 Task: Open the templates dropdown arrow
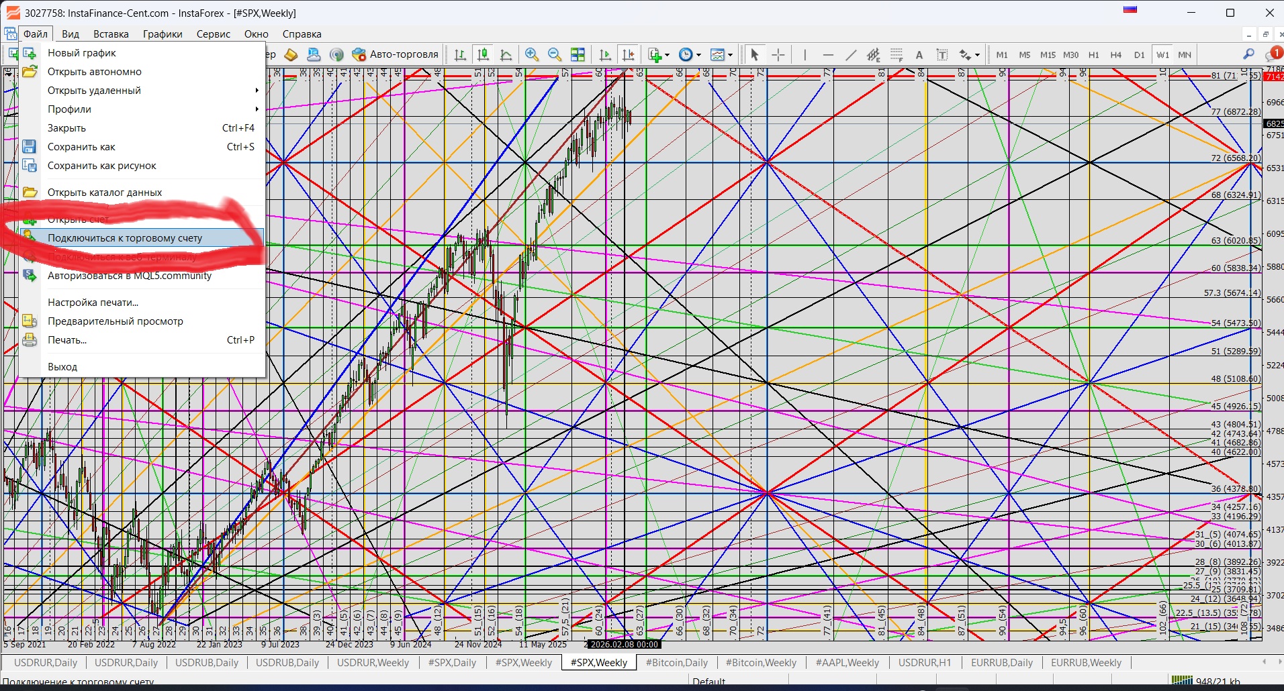point(731,55)
